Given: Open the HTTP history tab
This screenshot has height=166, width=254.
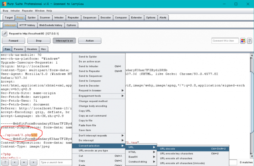Looking at the screenshot, I should click(27, 25).
